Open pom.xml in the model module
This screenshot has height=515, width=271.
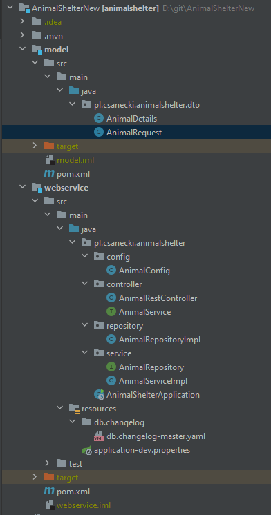[x=73, y=174]
